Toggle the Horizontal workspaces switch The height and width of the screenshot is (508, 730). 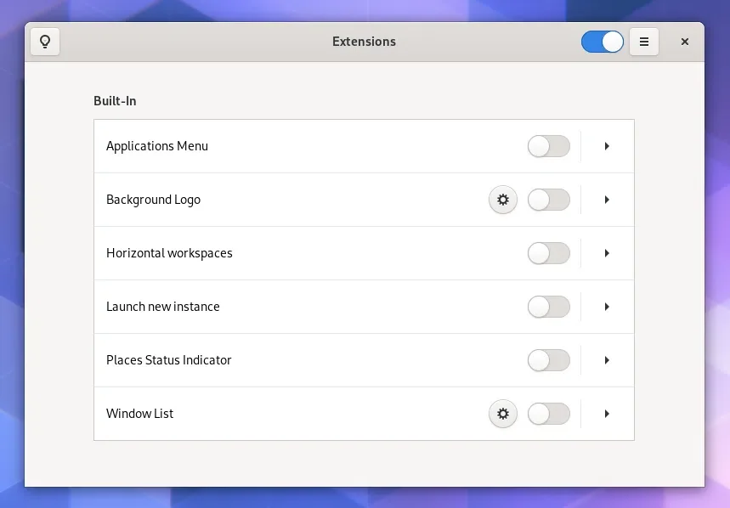coord(549,253)
